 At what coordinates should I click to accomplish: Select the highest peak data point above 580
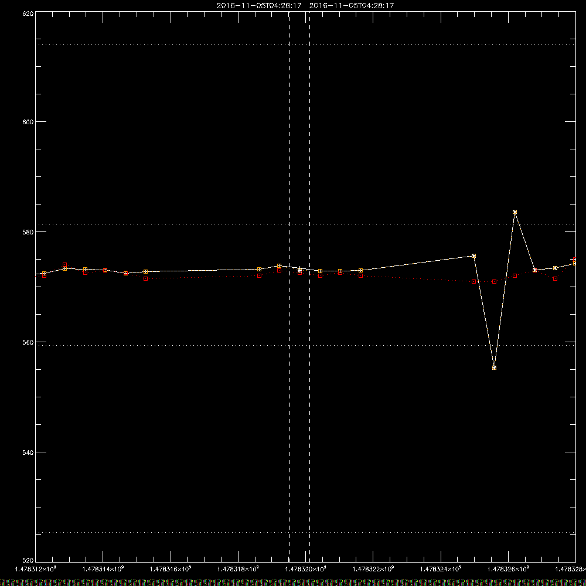click(x=515, y=212)
